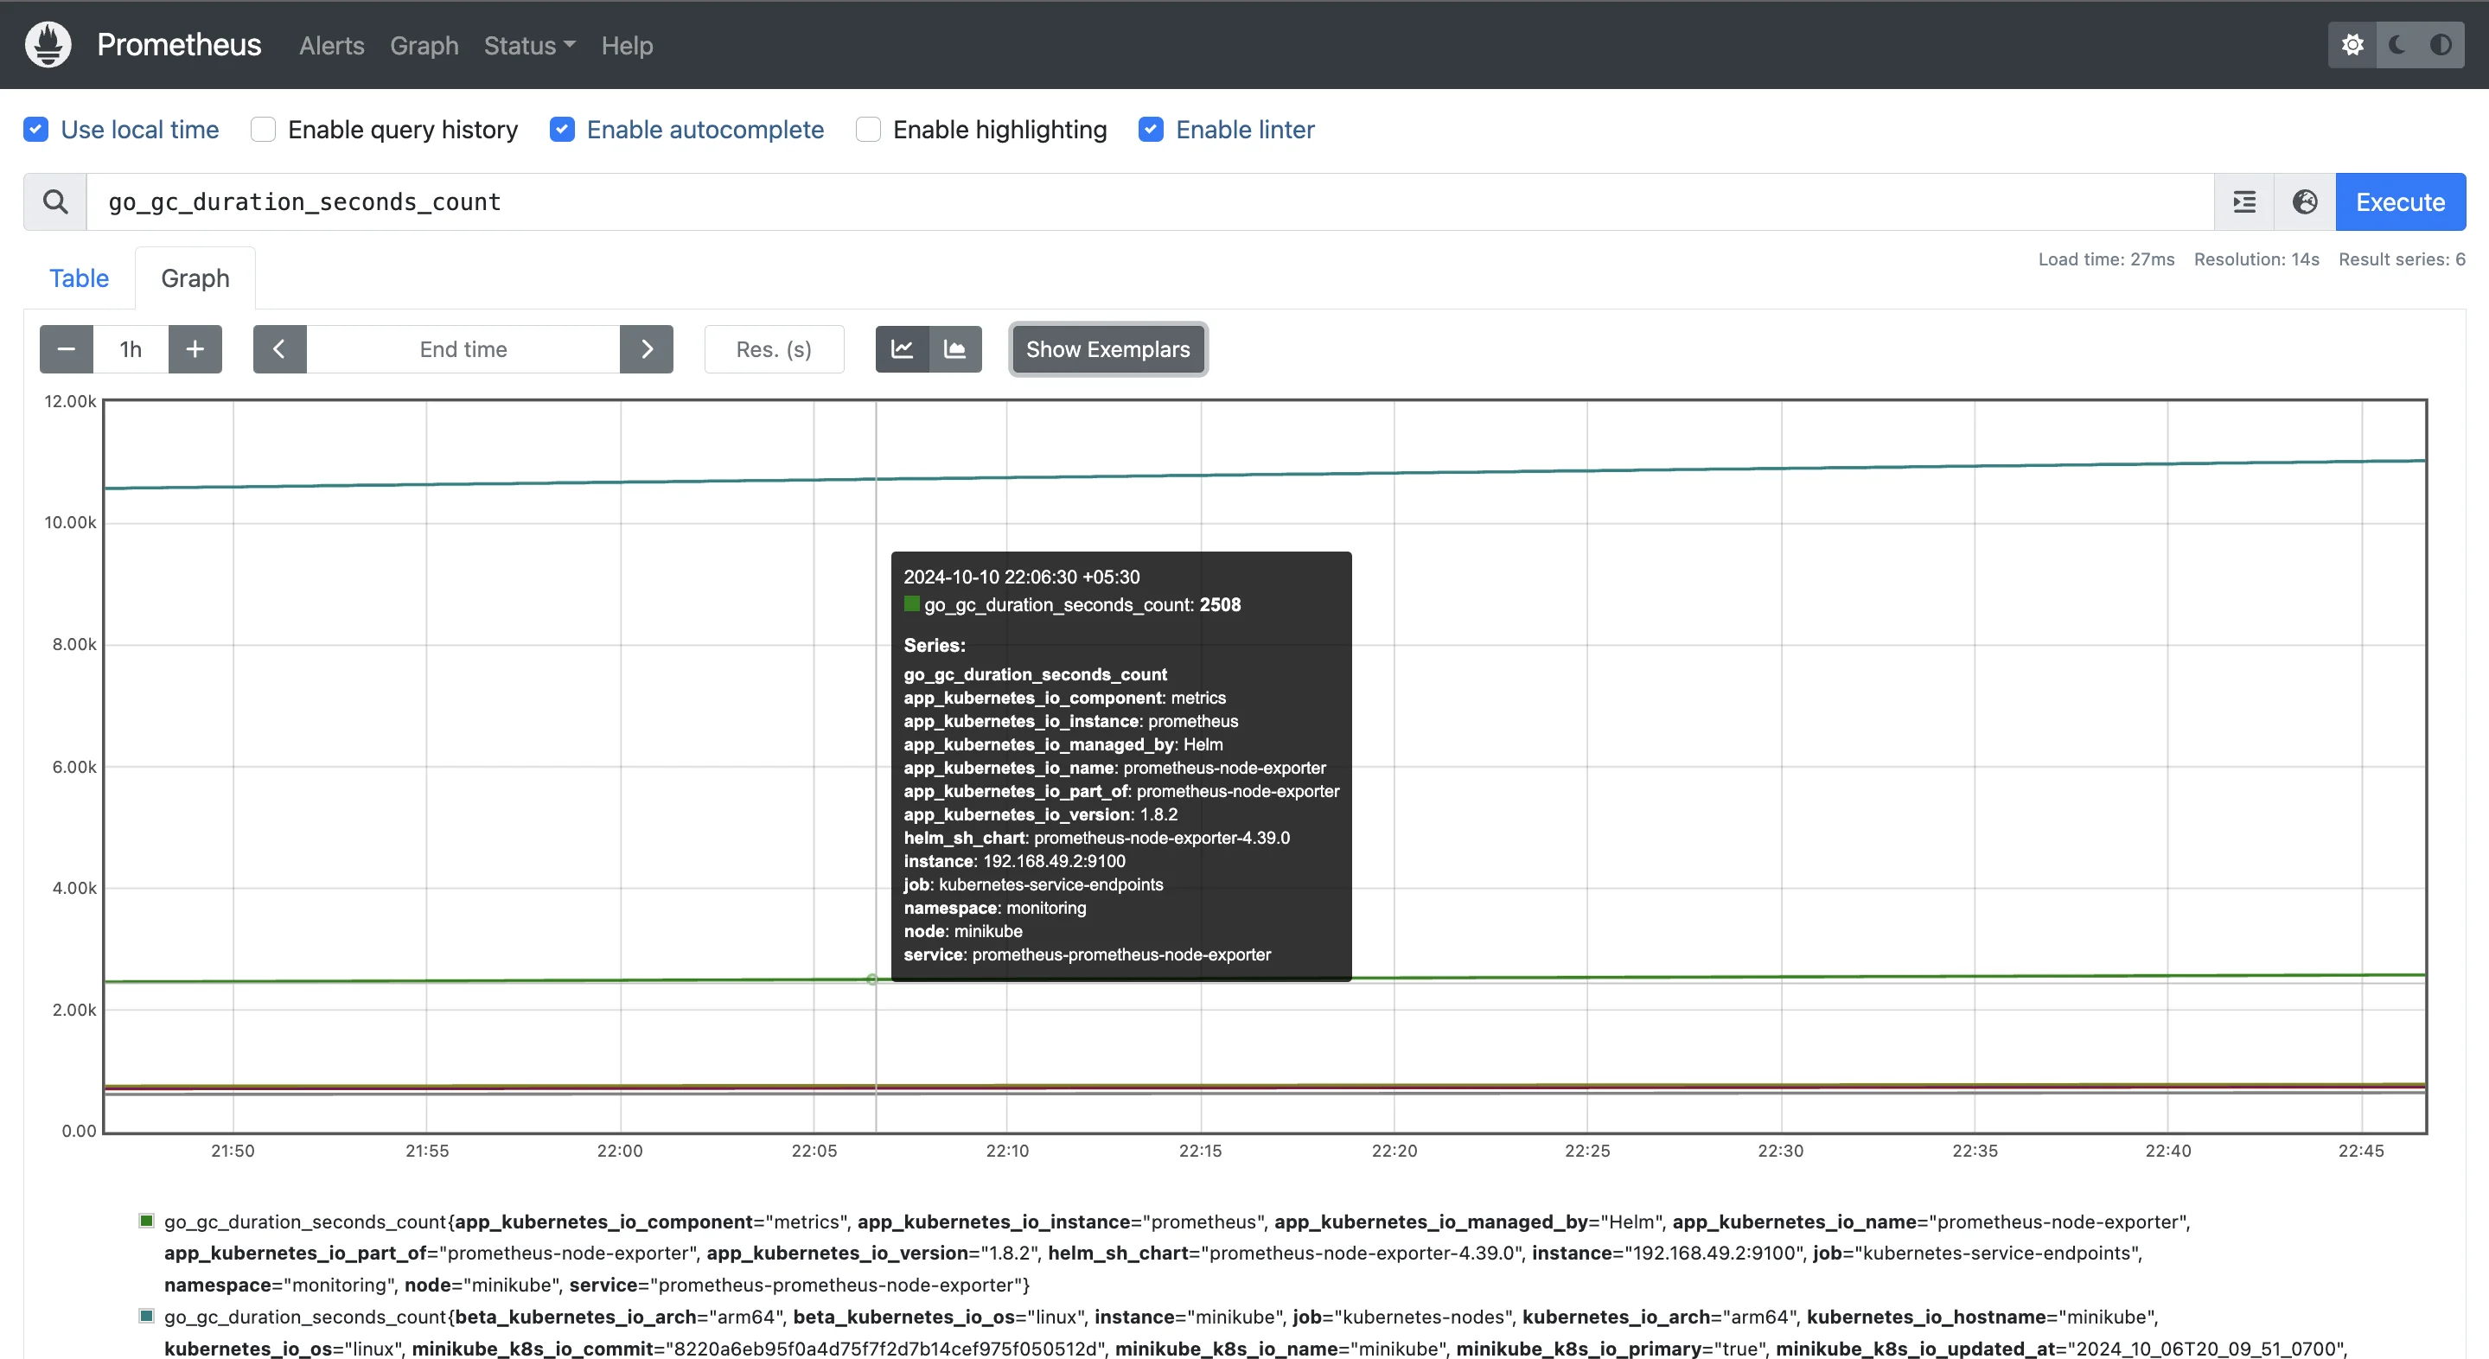Click the 2.00k y-axis label
This screenshot has height=1359, width=2489.
coord(73,1010)
